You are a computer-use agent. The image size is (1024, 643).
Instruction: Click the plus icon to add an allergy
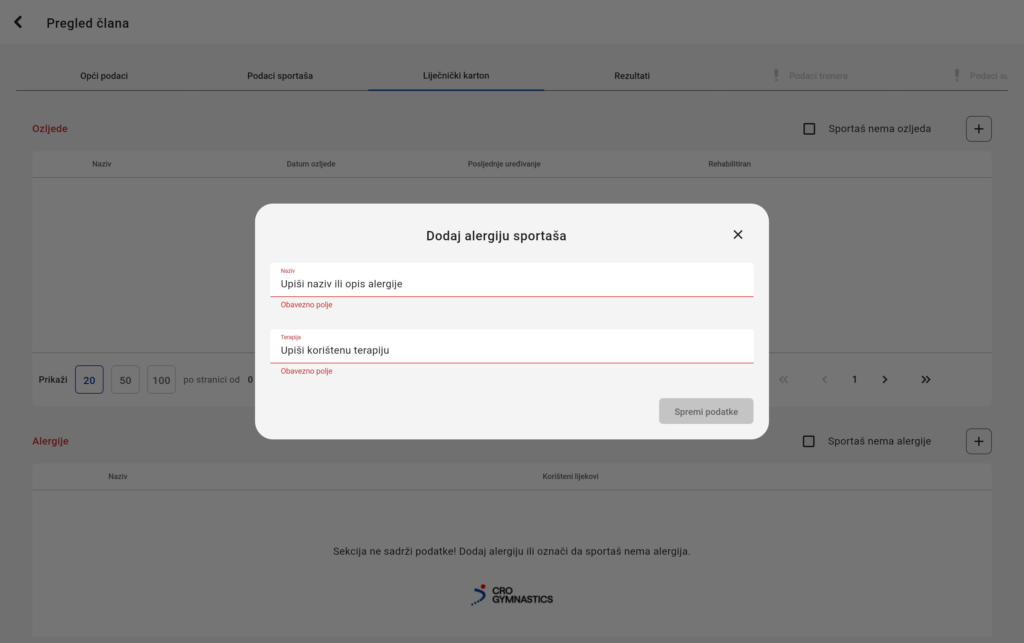click(978, 441)
